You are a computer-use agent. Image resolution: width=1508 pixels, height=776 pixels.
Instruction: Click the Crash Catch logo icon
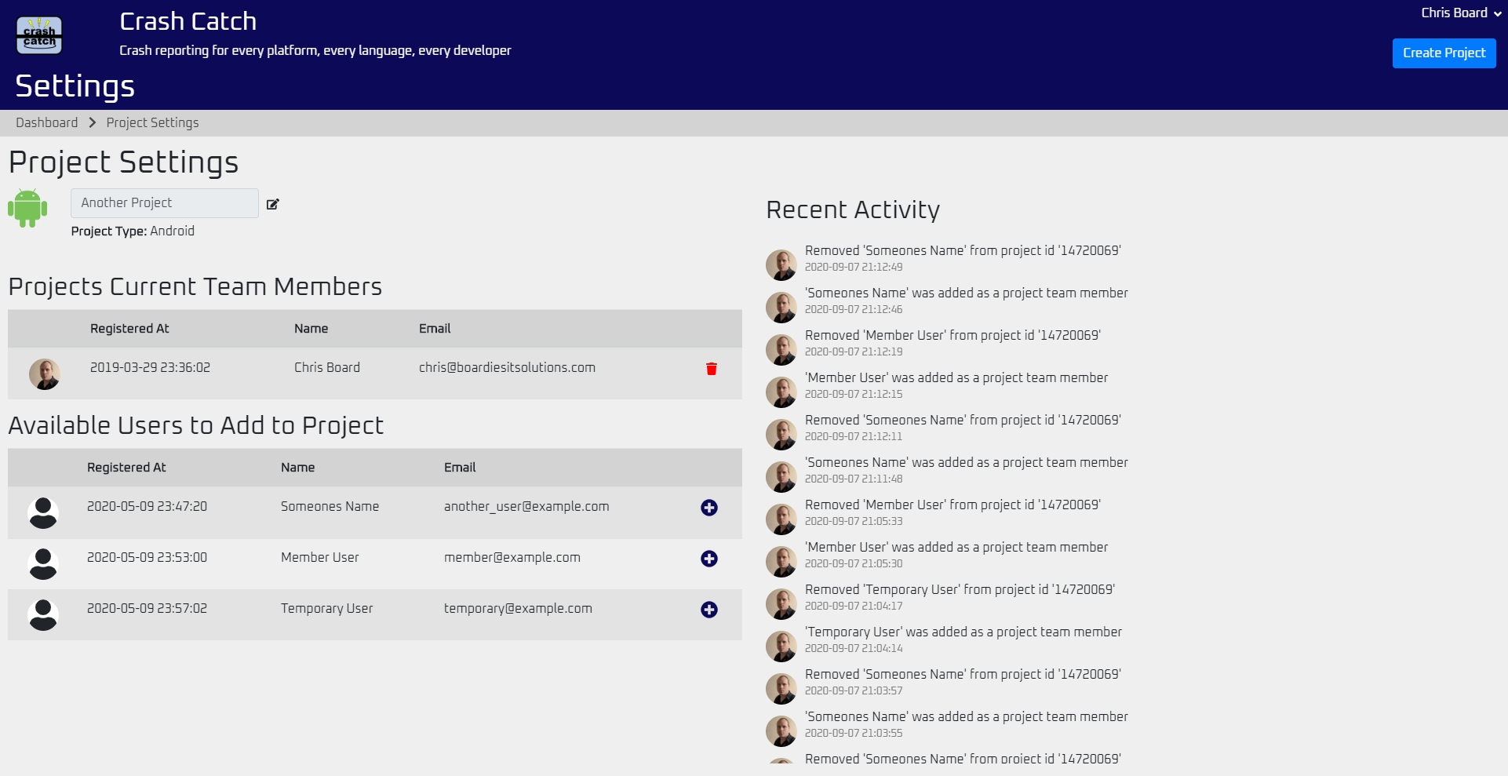39,35
